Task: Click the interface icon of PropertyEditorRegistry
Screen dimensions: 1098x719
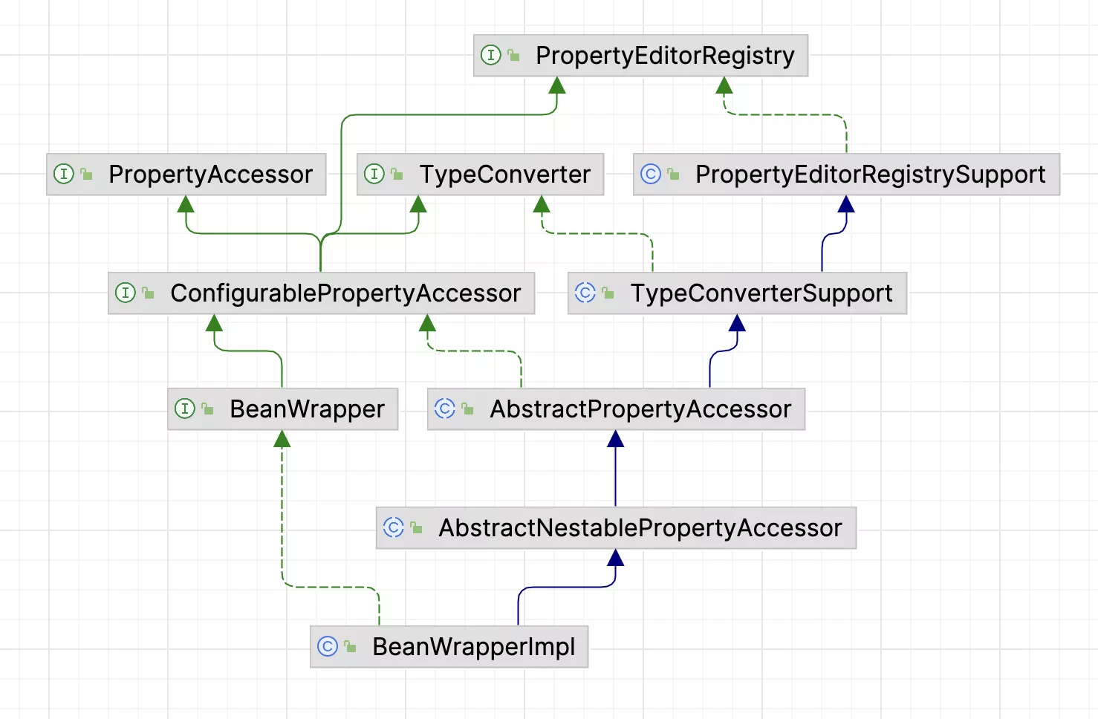Action: [x=491, y=55]
